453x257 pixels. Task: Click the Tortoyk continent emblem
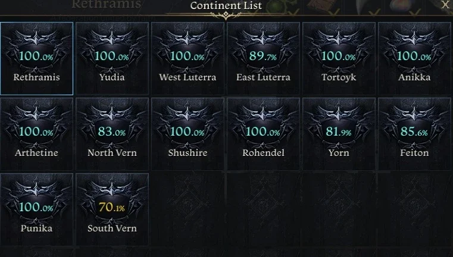click(339, 59)
